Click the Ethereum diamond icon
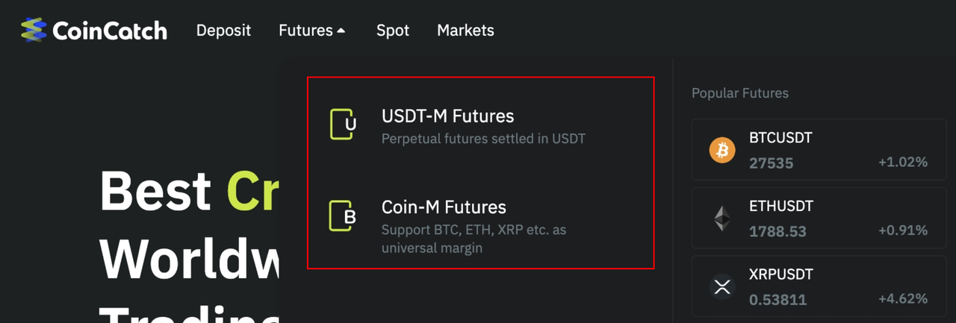The width and height of the screenshot is (956, 323). pyautogui.click(x=722, y=219)
